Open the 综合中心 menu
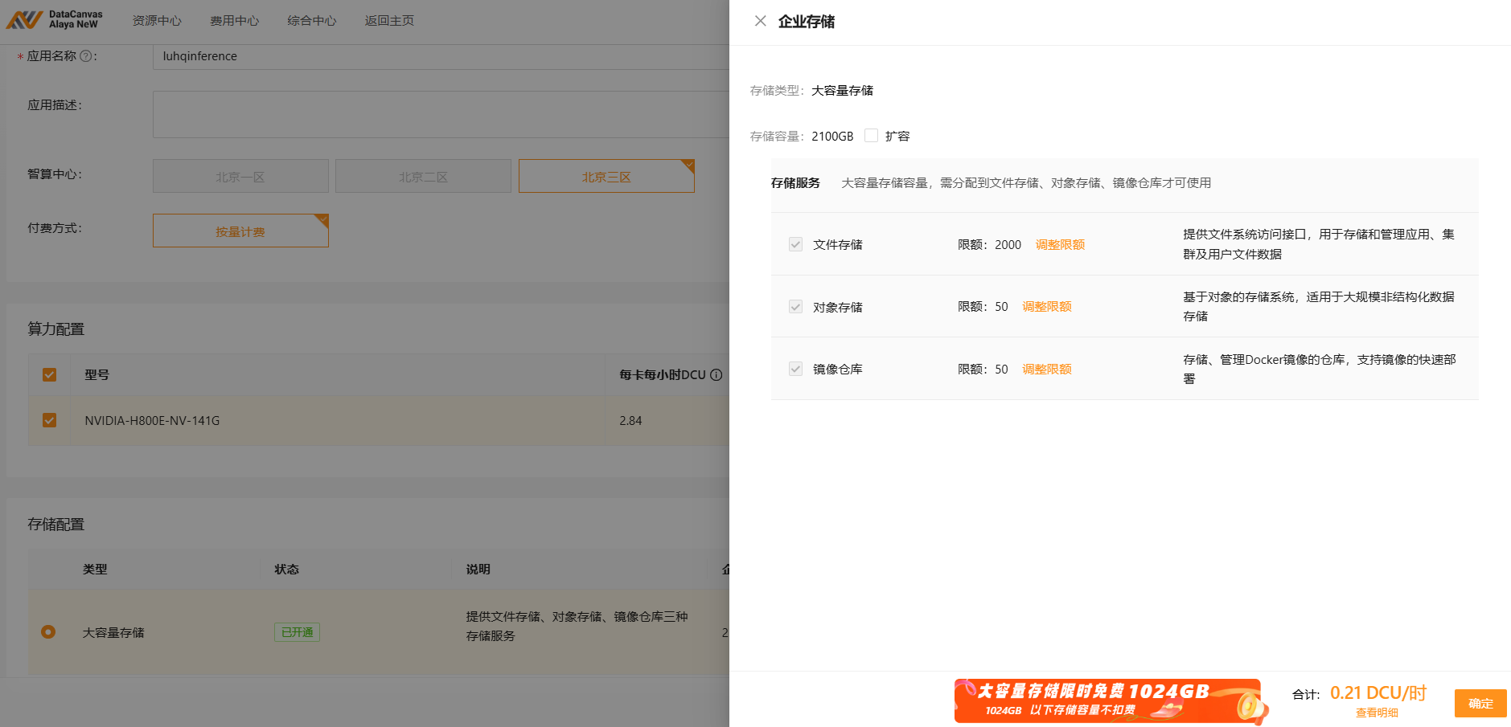This screenshot has width=1511, height=727. tap(311, 21)
